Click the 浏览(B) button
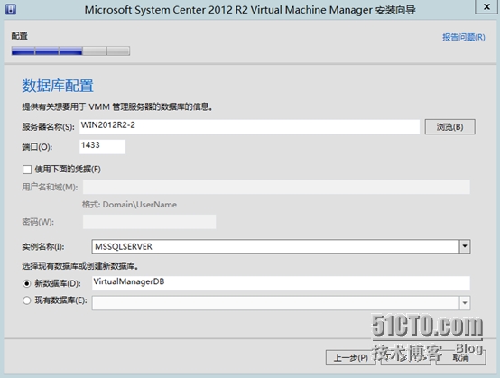 pyautogui.click(x=450, y=127)
